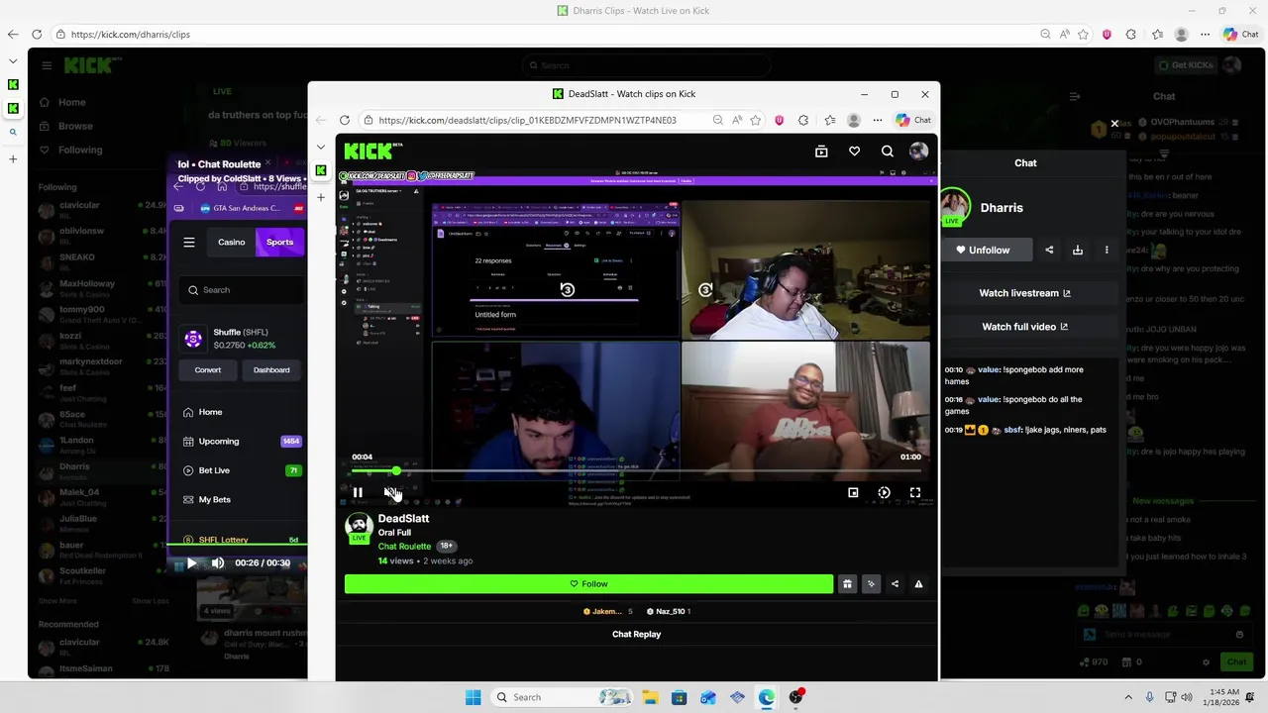
Task: Close the Dharris clip overlay with X
Action: point(1114,124)
